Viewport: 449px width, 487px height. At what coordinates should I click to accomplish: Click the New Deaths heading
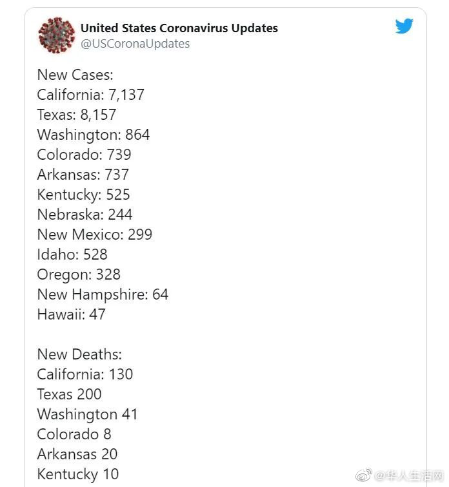[x=79, y=354]
